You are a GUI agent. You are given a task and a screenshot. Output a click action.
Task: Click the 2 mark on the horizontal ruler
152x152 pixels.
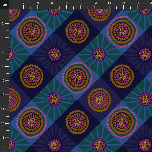pos(24,3)
